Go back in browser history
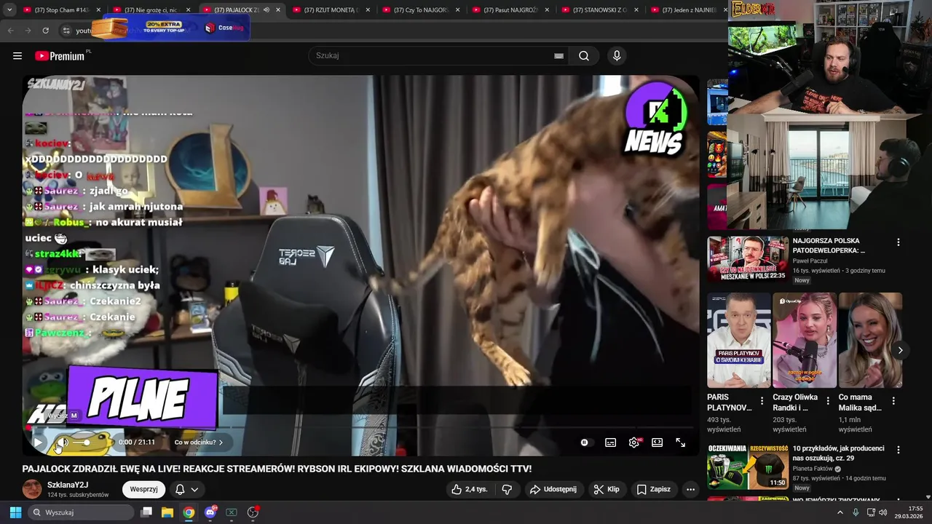 (11, 31)
